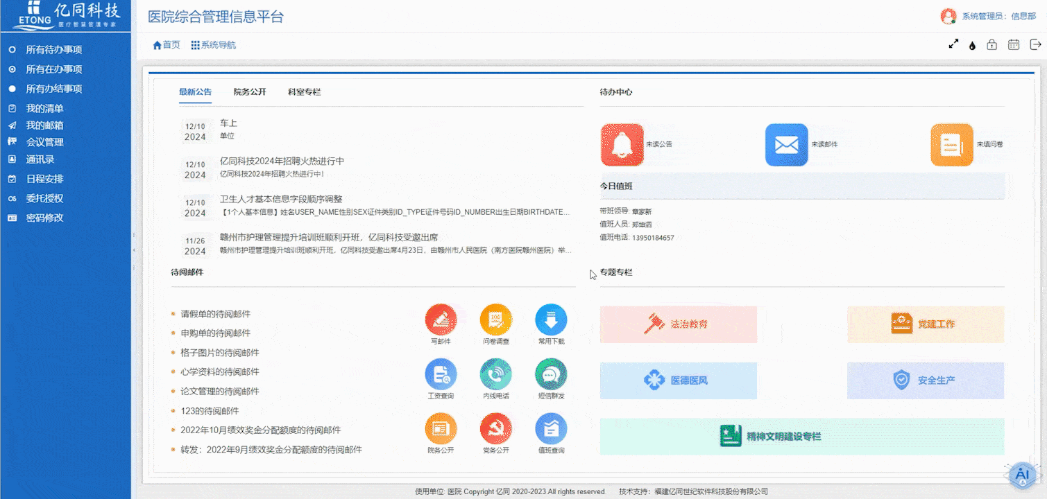Switch to the 科室专栏 tab

point(304,91)
